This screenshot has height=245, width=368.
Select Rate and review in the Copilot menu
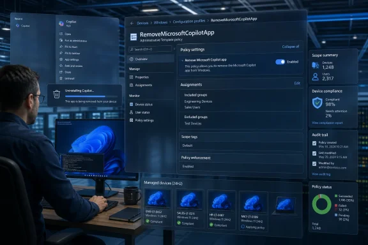click(73, 66)
